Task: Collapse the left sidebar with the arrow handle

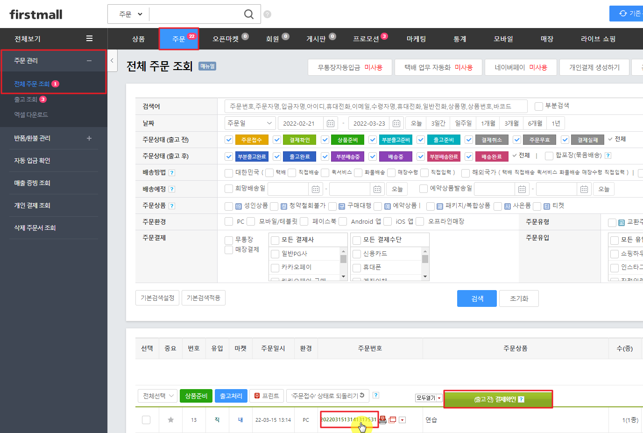Action: coord(112,61)
